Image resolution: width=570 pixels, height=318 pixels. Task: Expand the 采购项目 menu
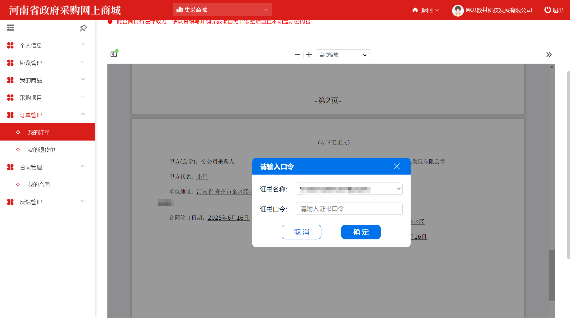tap(47, 98)
